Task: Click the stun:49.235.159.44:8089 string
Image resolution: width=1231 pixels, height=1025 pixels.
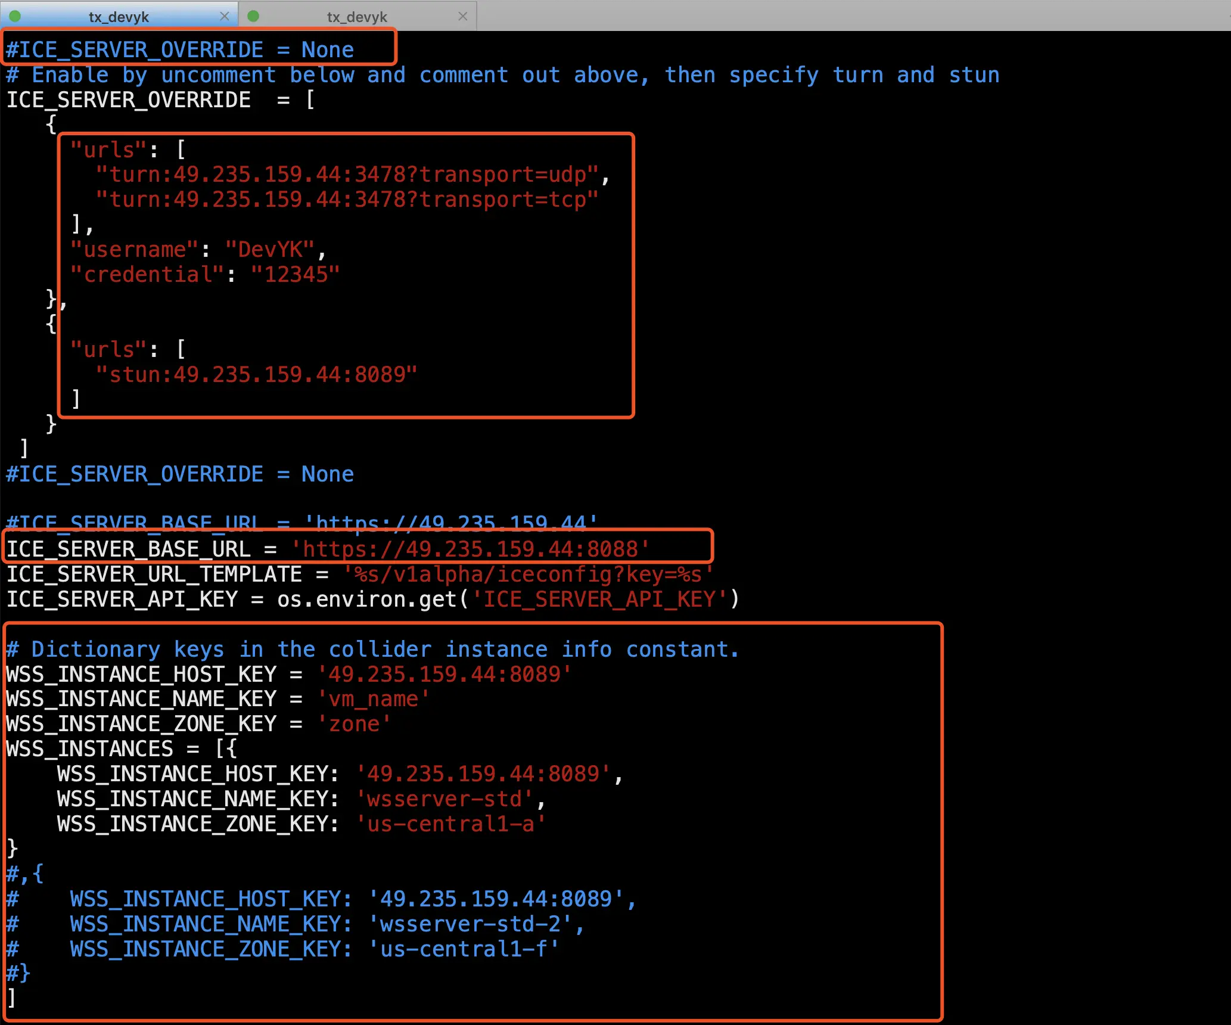Action: click(x=257, y=375)
